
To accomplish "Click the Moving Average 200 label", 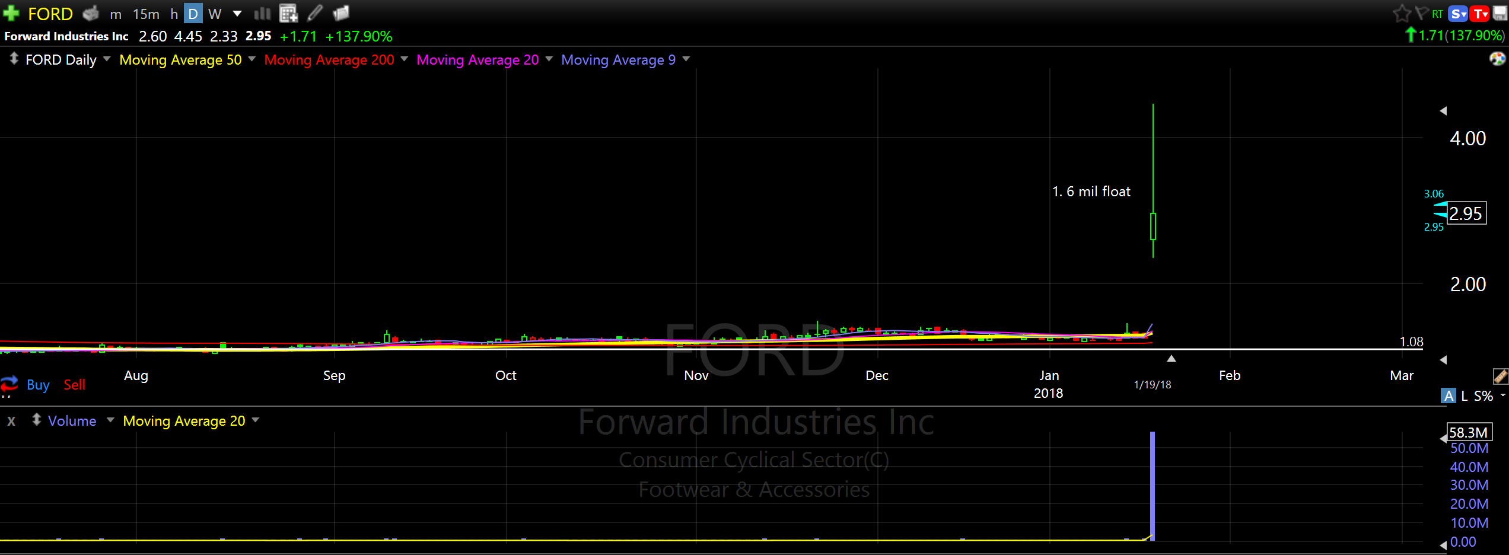I will [329, 60].
